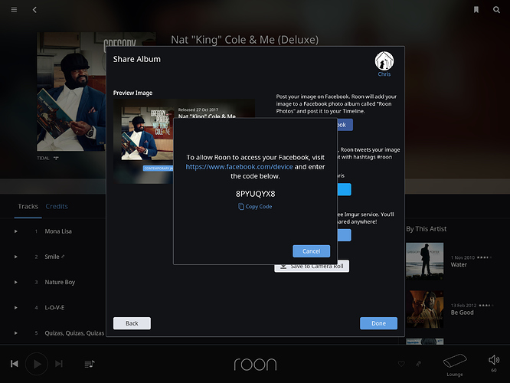Viewport: 510px width, 383px height.
Task: Skip to next track
Action: (x=59, y=364)
